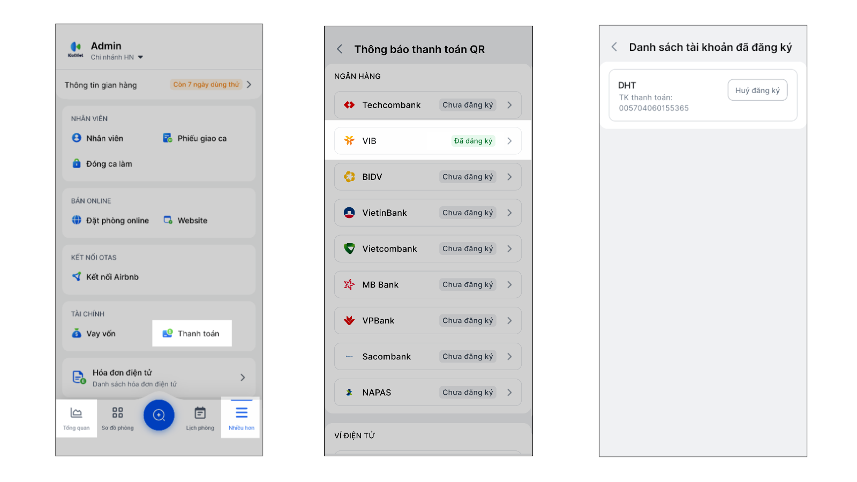Open Đóng ca làm lock icon

tap(77, 164)
